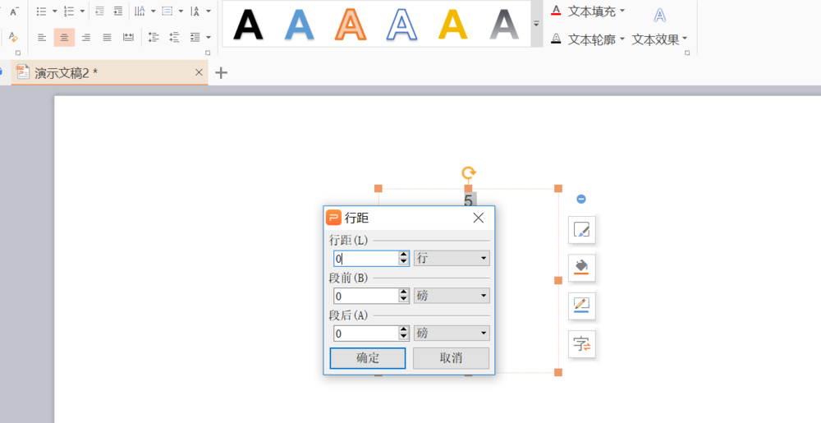Decrease indent level of paragraph

pyautogui.click(x=99, y=11)
